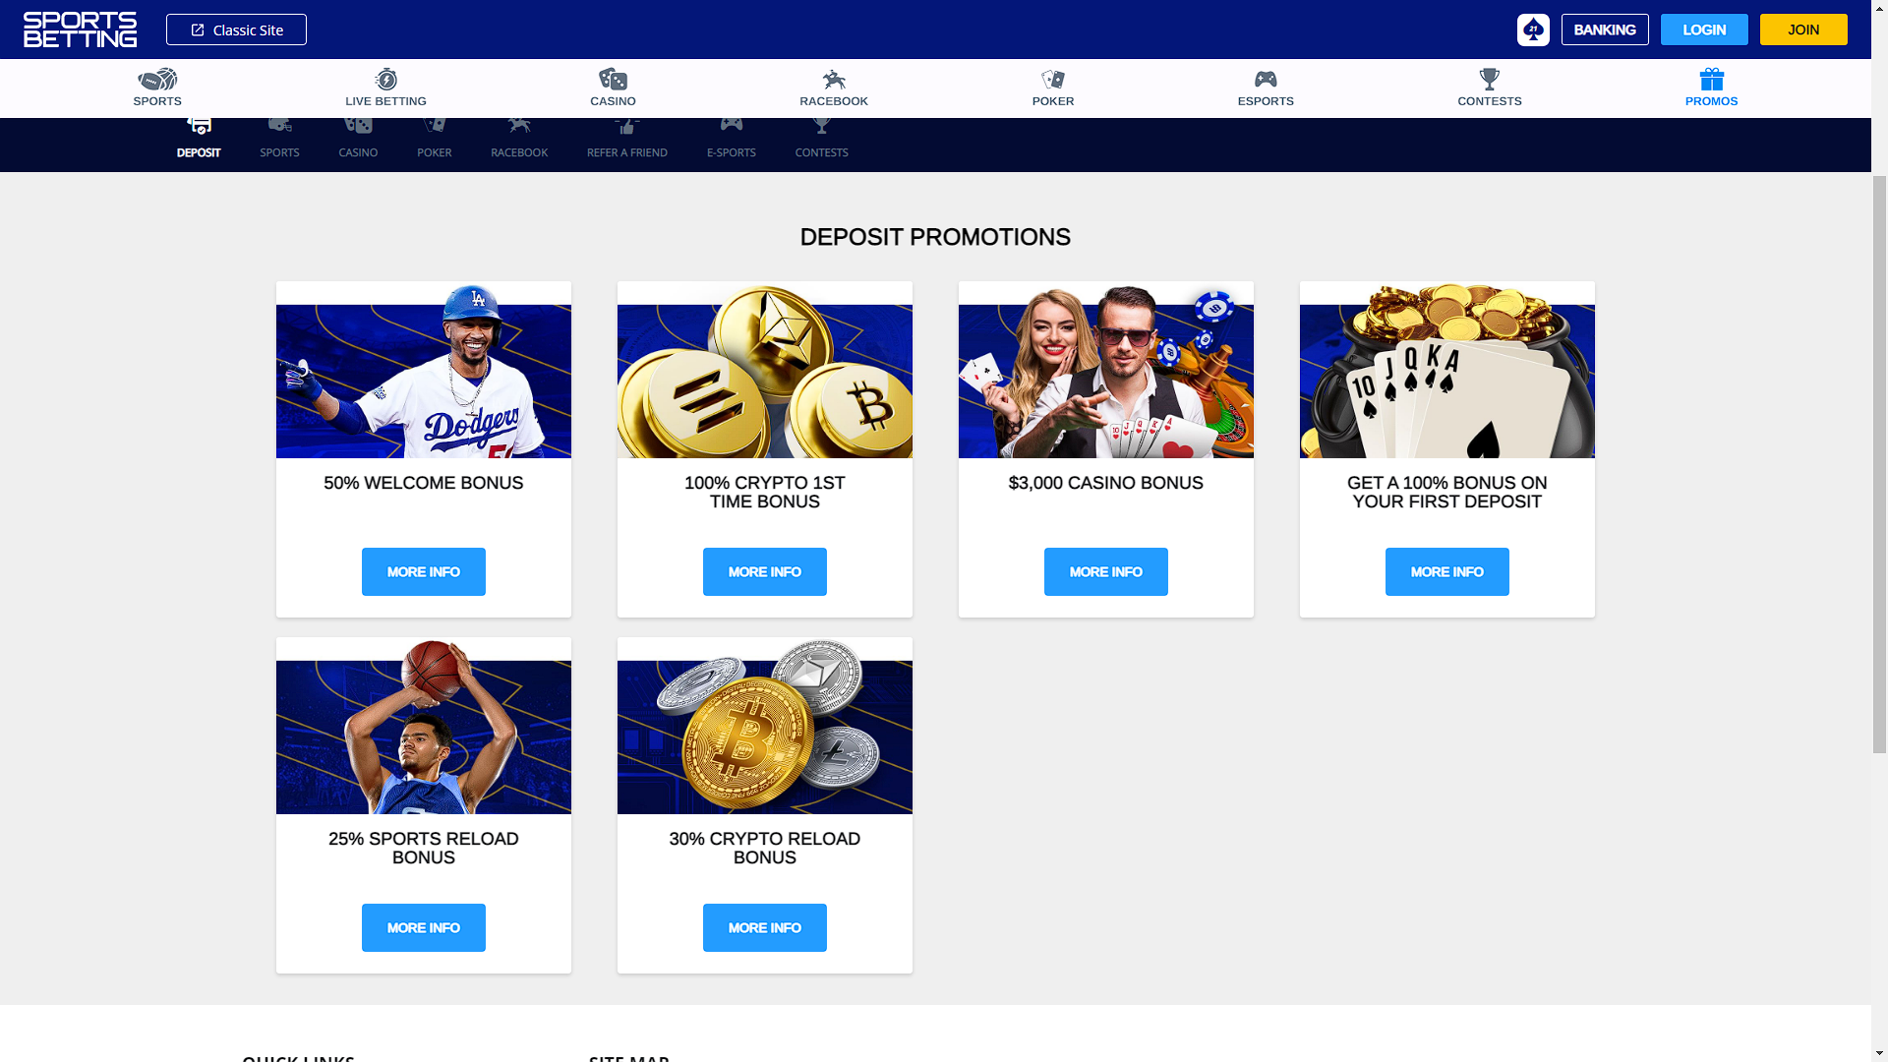
Task: Open the Esports gamepad icon
Action: [x=1266, y=79]
